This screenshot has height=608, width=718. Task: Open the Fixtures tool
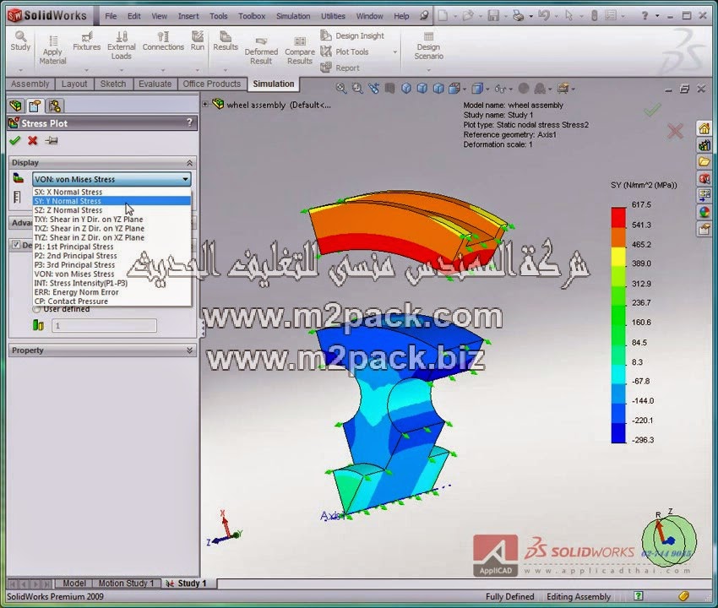click(x=86, y=41)
